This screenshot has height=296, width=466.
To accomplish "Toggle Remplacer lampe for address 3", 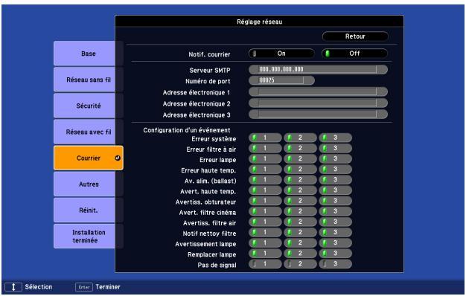I will (335, 254).
